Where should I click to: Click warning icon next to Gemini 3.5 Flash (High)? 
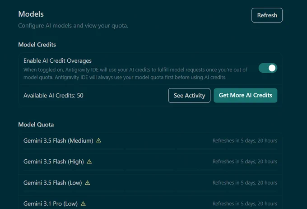pos(89,162)
